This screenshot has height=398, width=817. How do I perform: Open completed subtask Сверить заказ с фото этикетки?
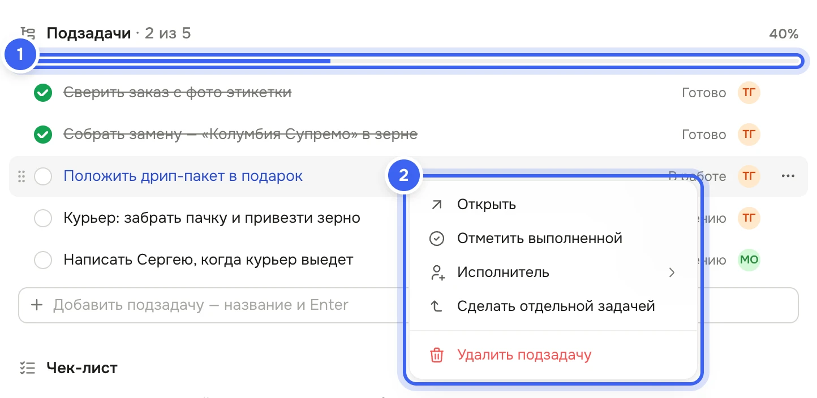coord(178,93)
